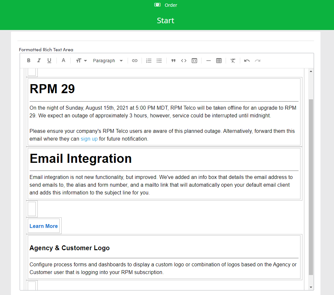The height and width of the screenshot is (295, 334).
Task: Apply inline code formatting
Action: point(184,61)
